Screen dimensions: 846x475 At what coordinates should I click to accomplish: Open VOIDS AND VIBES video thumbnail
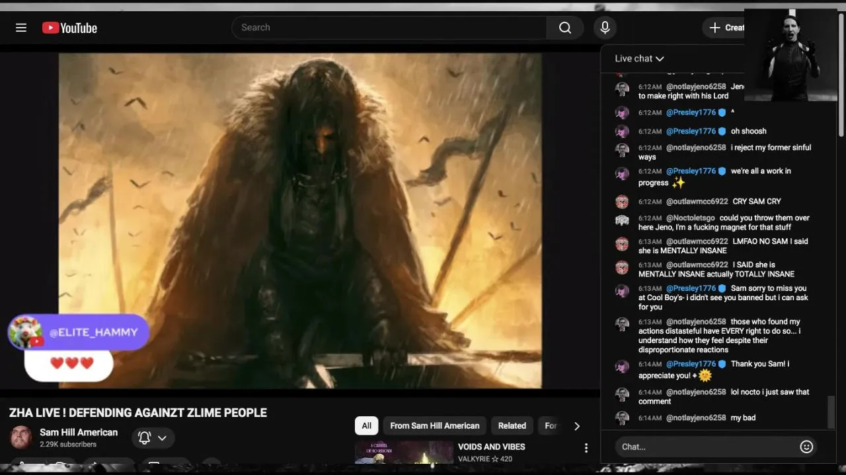(404, 453)
